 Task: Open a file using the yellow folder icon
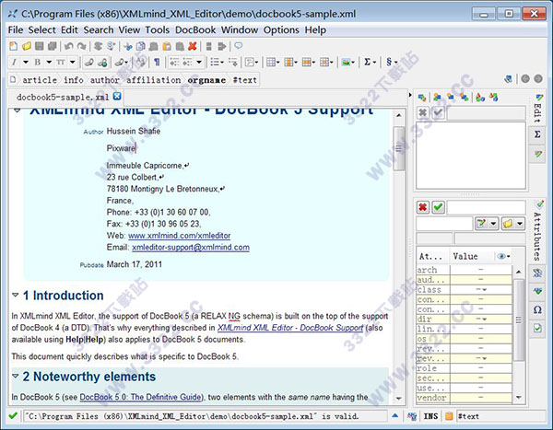coord(27,46)
